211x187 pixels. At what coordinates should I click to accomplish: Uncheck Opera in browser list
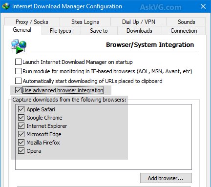click(x=21, y=151)
